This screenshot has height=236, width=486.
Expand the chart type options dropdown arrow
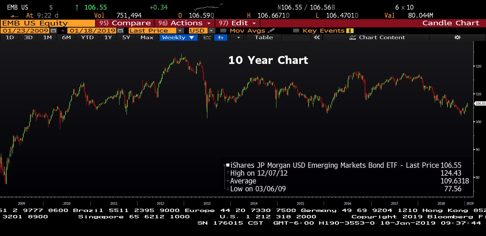click(238, 37)
